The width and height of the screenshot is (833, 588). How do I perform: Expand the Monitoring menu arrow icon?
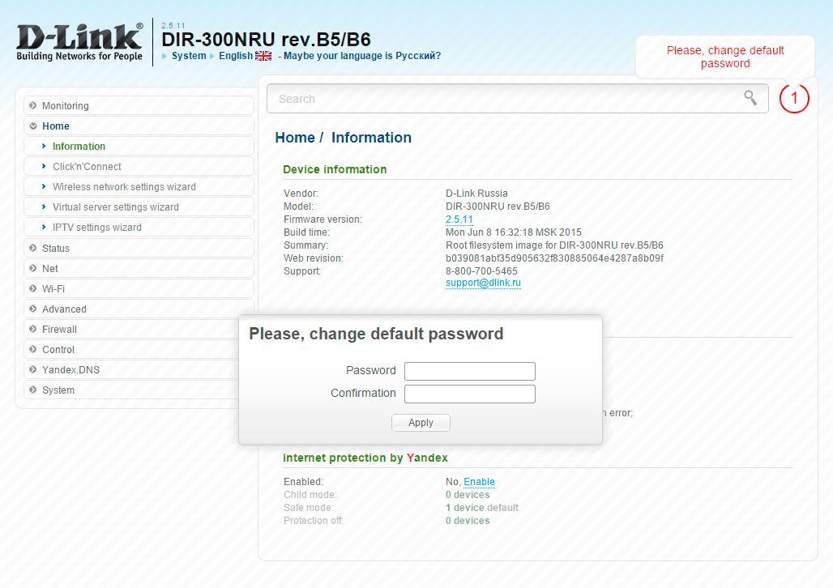33,105
